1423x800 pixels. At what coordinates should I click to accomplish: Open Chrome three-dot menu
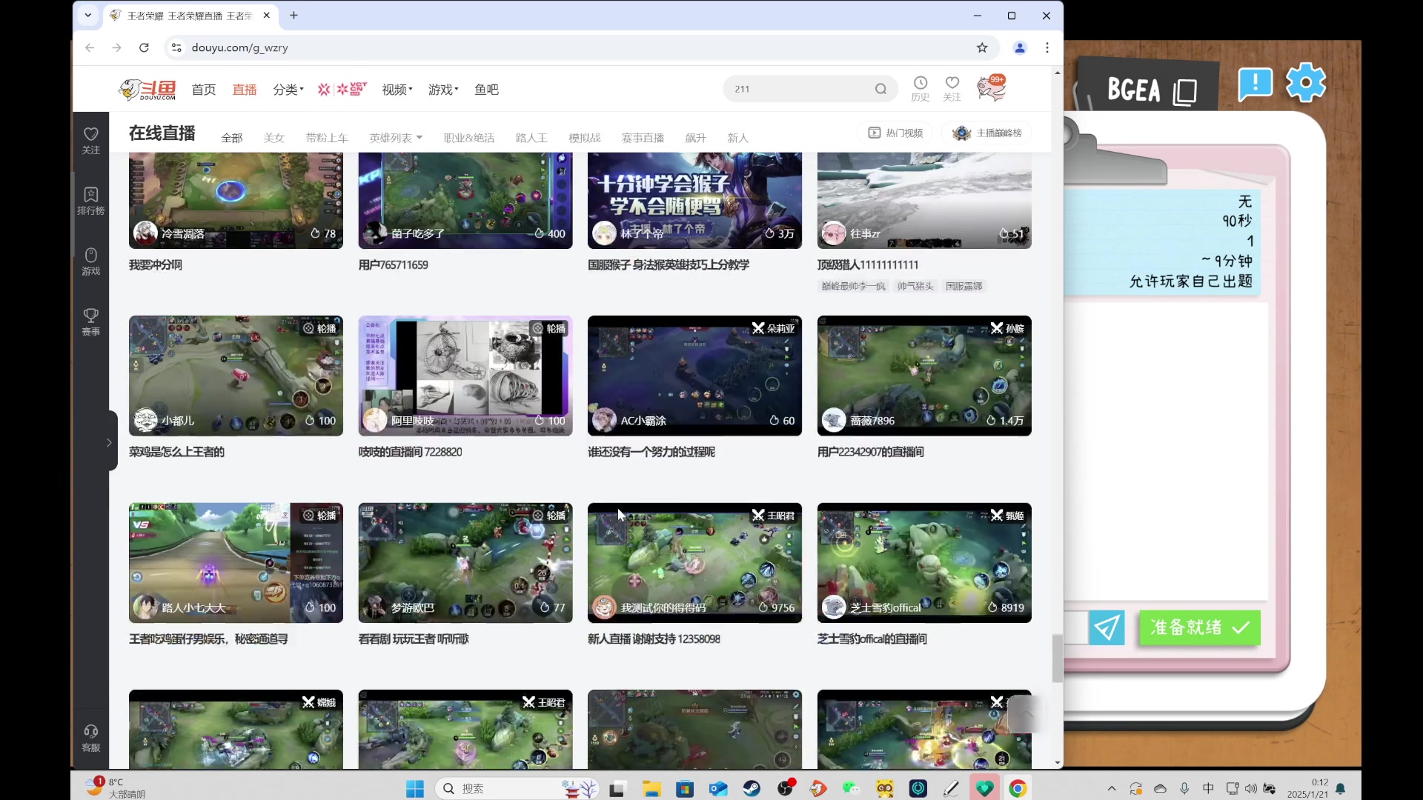click(1046, 47)
